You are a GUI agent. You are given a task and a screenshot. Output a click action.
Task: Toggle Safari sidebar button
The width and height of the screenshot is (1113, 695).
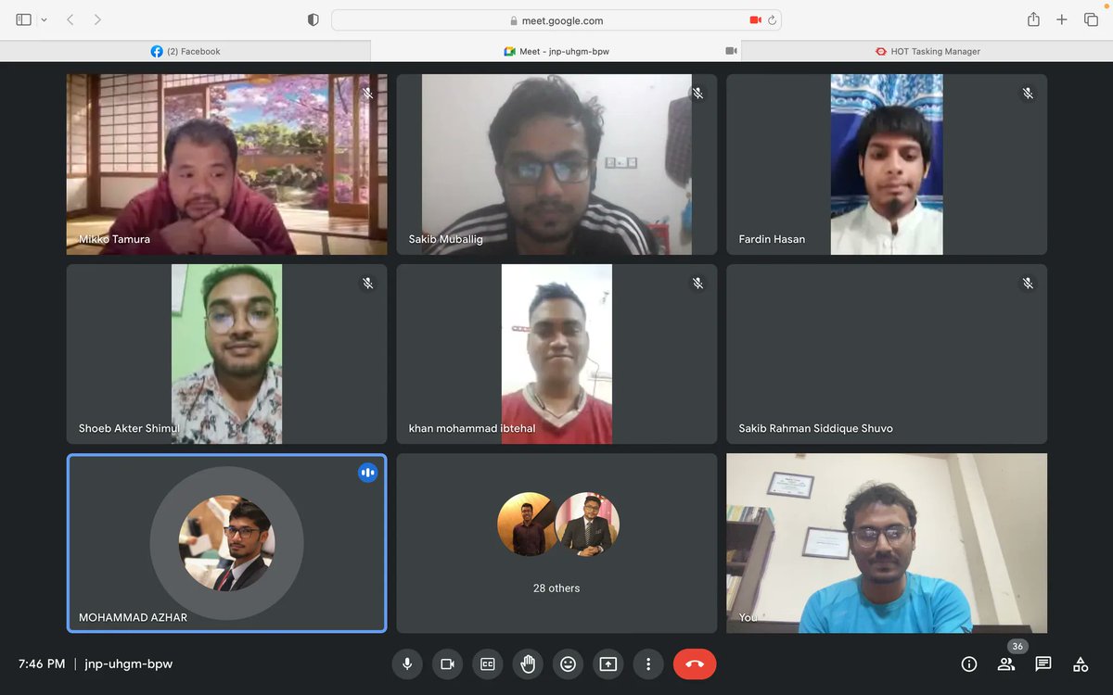(24, 19)
